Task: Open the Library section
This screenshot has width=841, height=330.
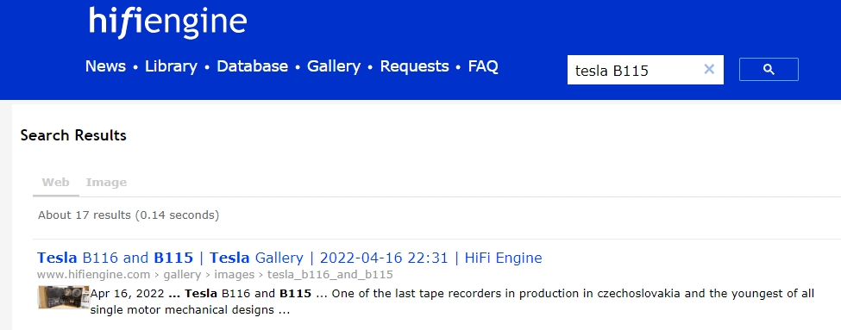Action: (x=171, y=66)
